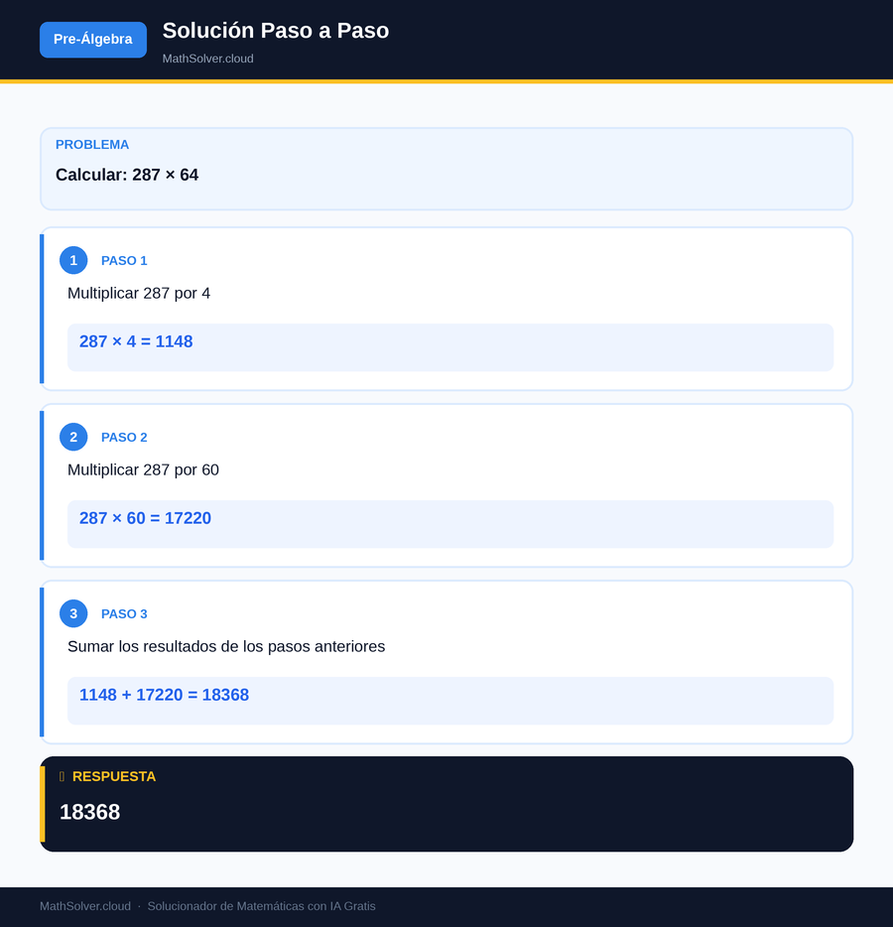Click the Pre-Álgebra category badge
This screenshot has width=893, height=927.
pos(93,40)
